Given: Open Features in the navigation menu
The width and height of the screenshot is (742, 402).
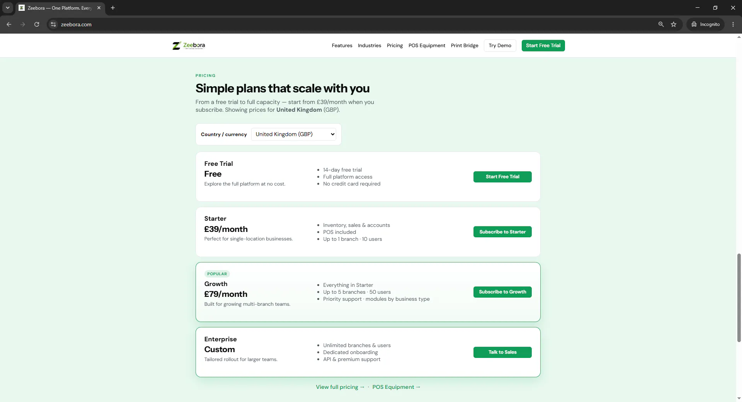Looking at the screenshot, I should click(x=342, y=46).
